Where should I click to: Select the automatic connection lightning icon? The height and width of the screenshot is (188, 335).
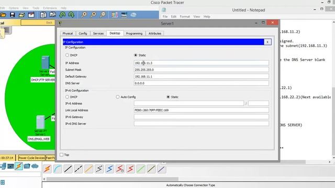47,169
